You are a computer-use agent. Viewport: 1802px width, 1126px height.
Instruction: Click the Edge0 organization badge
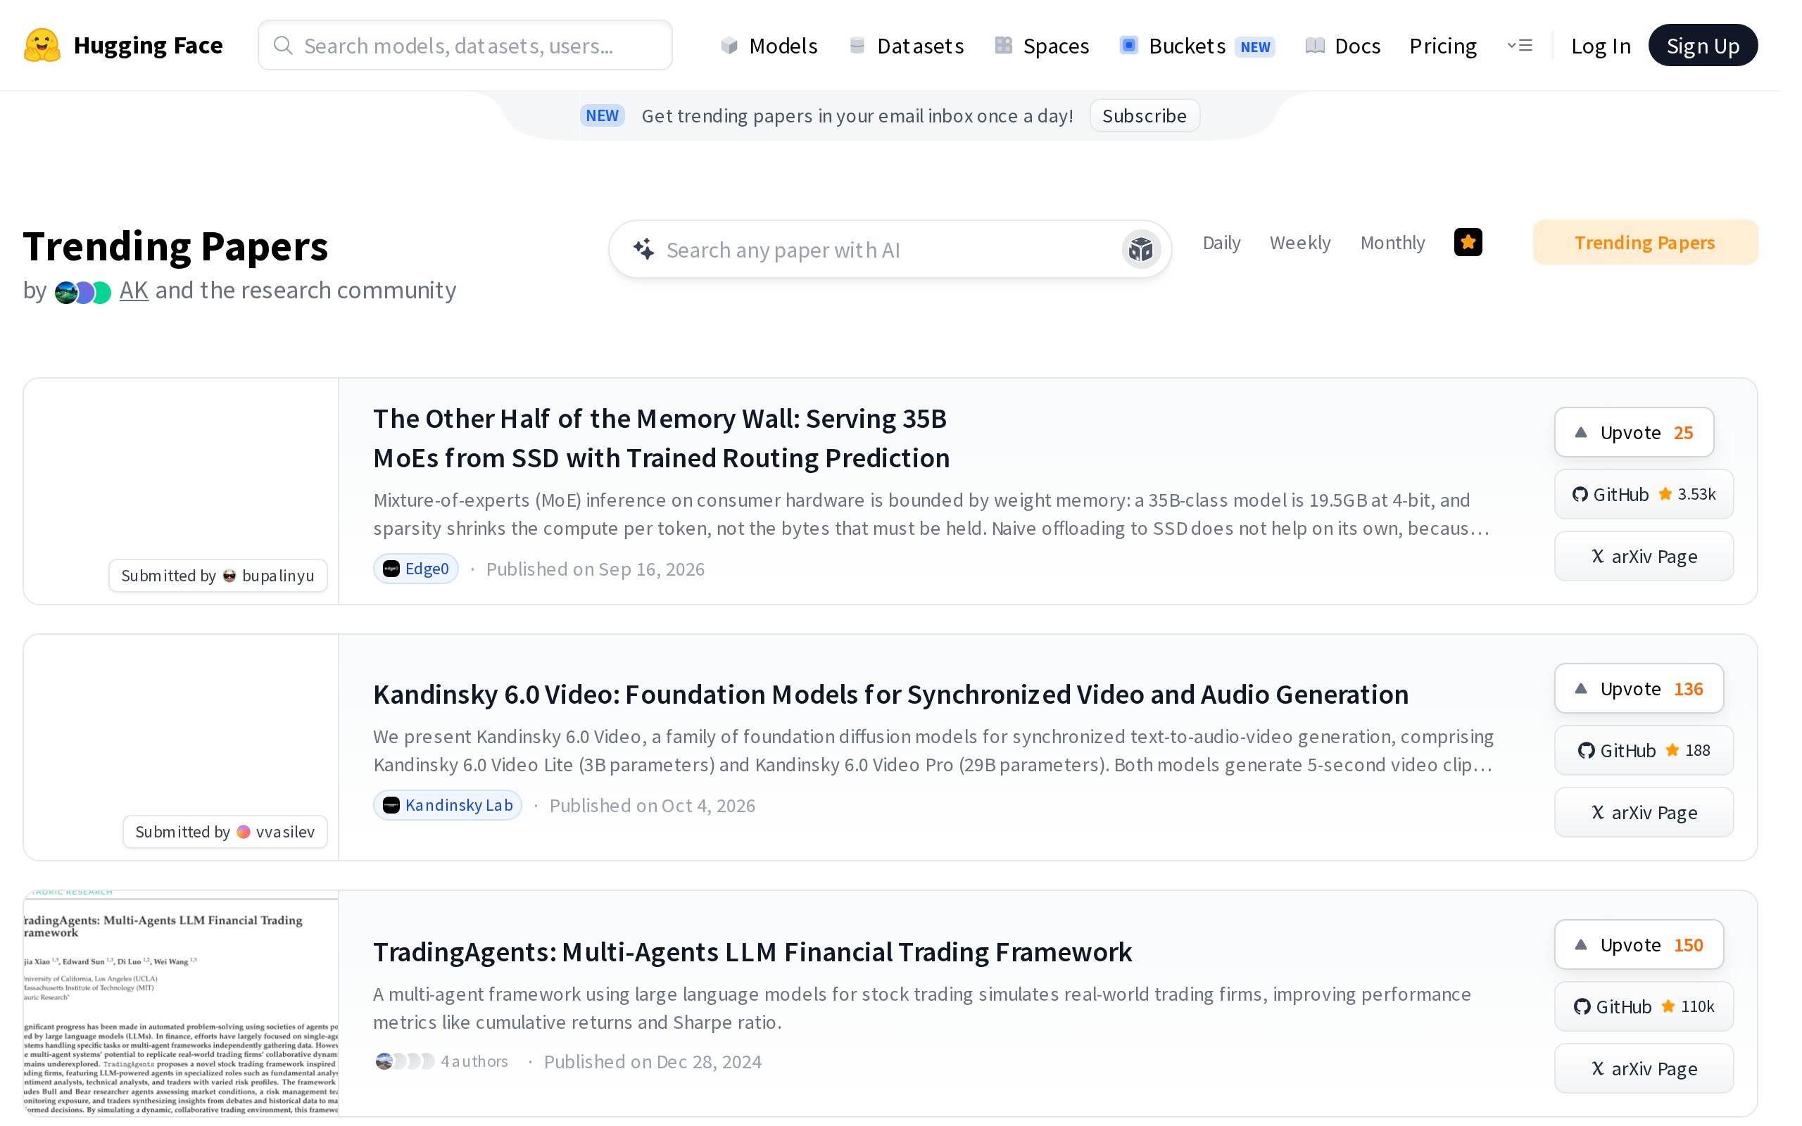[x=415, y=569]
